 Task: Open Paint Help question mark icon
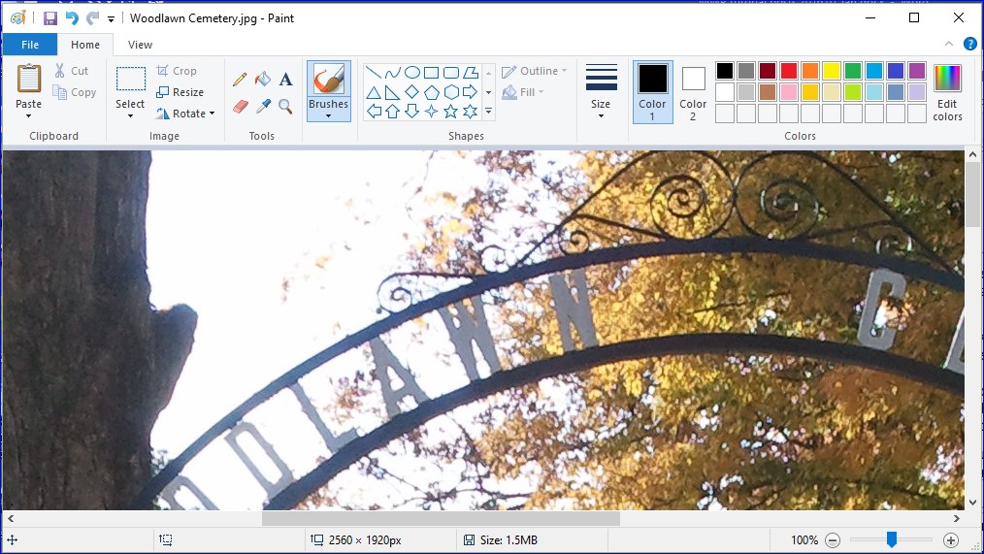click(969, 44)
